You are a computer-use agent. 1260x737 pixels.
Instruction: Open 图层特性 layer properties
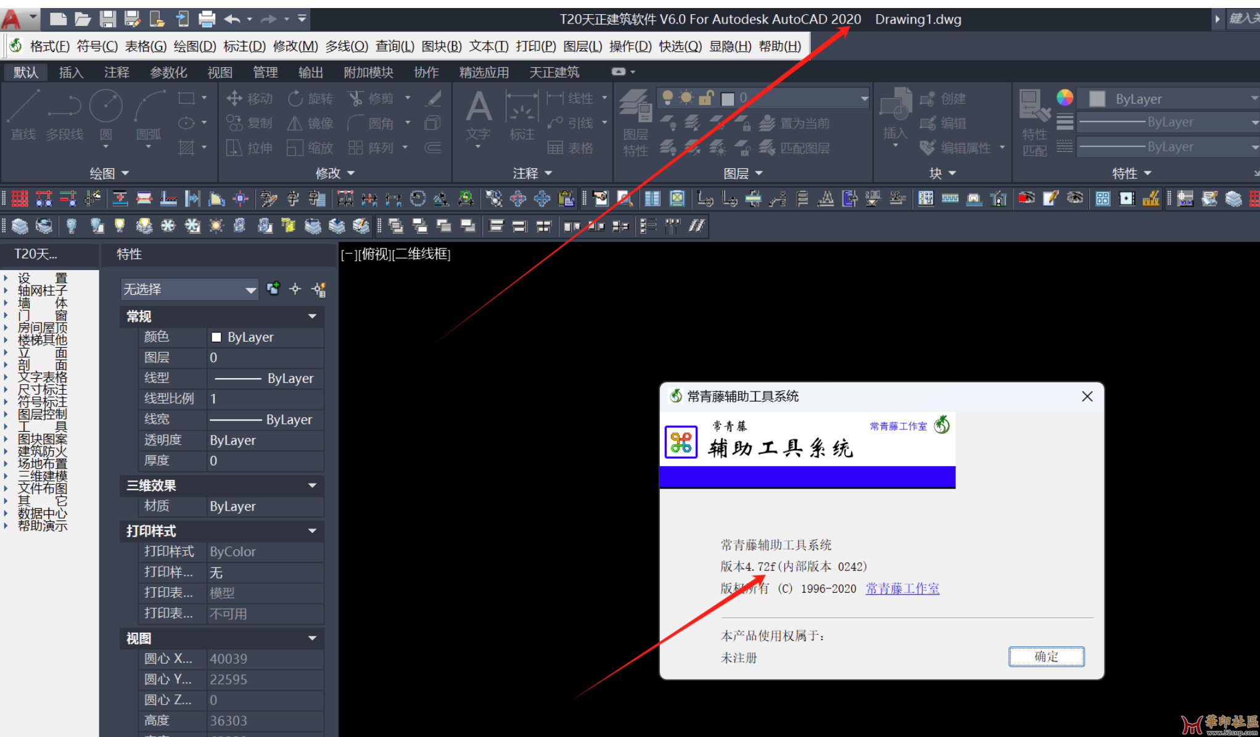(x=635, y=123)
